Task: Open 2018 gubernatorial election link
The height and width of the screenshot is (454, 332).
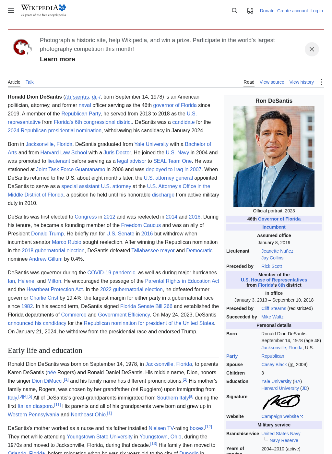Action: [x=53, y=250]
